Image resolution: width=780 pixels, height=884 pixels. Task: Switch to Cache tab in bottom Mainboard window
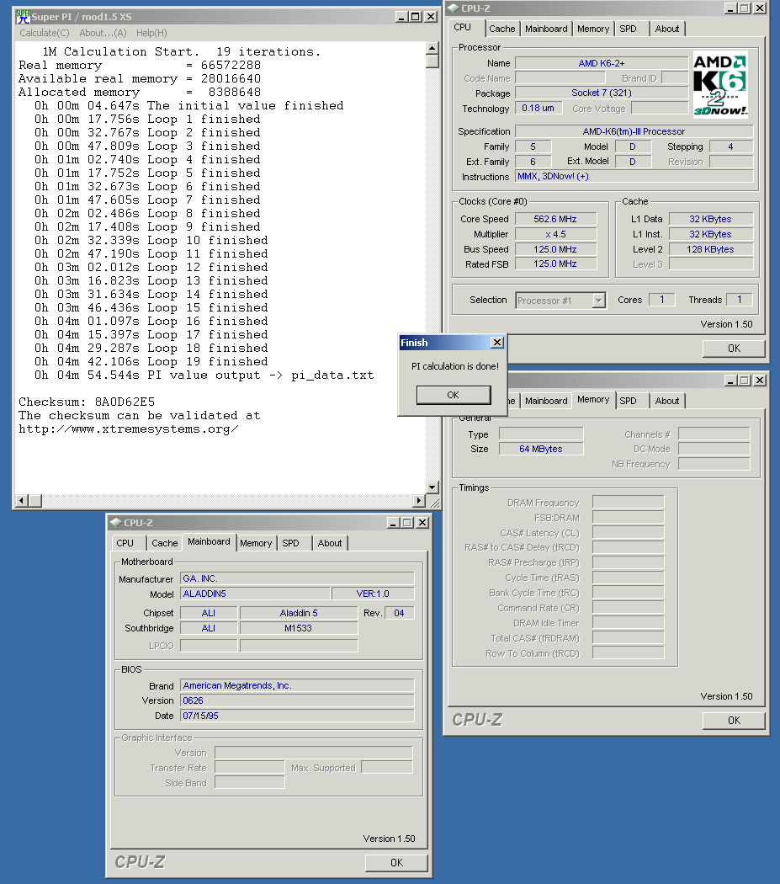(165, 543)
